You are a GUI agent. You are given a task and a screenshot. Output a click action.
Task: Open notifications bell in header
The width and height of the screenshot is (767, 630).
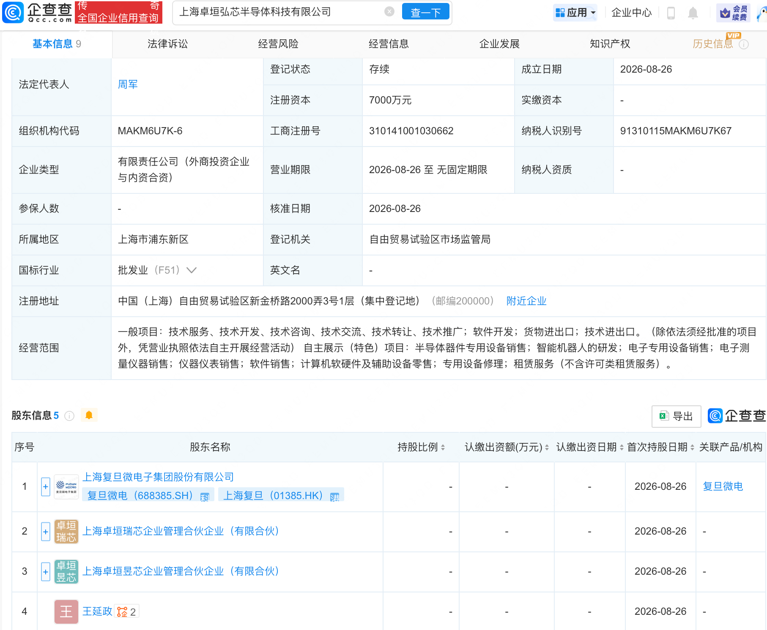(693, 13)
